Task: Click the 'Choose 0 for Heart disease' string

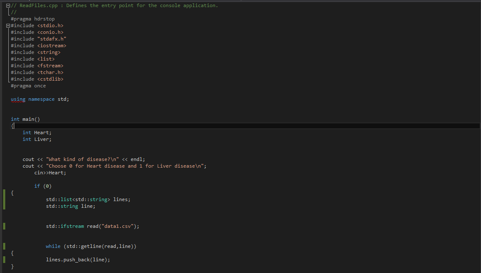Action: [125, 166]
